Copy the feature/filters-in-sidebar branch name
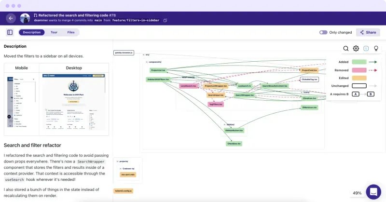The height and width of the screenshot is (202, 386). [165, 20]
